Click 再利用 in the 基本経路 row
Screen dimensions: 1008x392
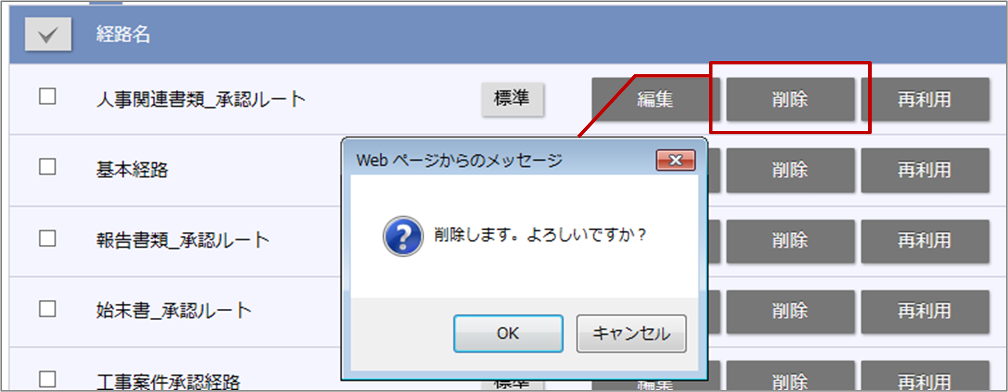tap(925, 170)
